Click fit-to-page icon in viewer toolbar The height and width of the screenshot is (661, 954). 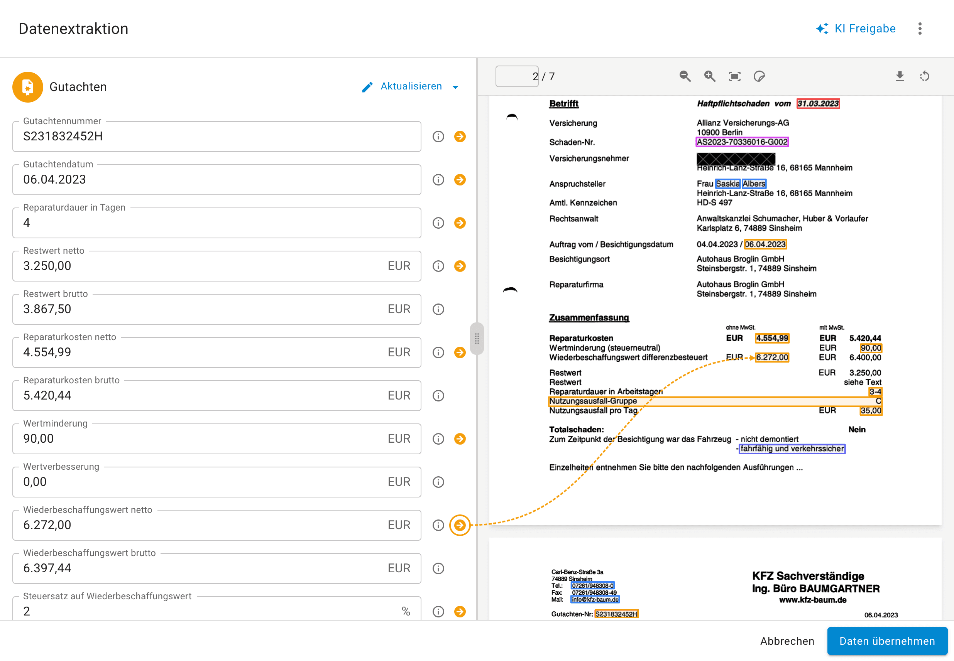click(734, 76)
